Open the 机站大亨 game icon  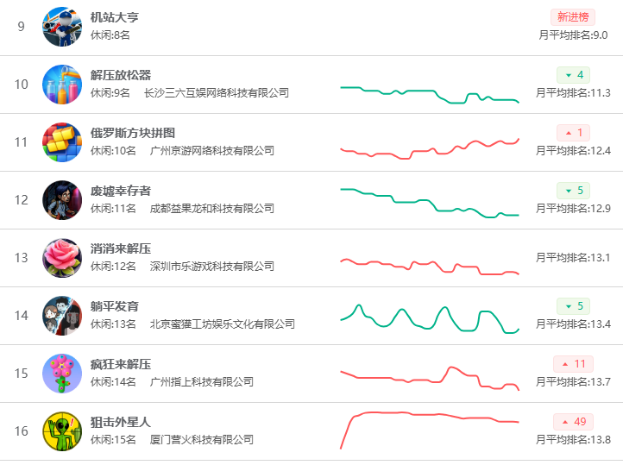coord(62,27)
